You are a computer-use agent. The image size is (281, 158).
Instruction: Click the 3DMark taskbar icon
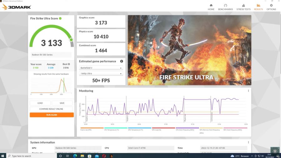(x=111, y=156)
